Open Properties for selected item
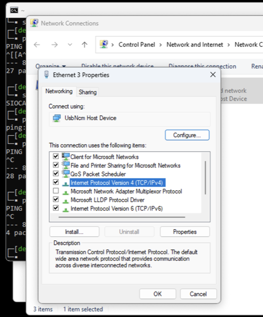Viewport: 263px width, 317px height. point(185,232)
